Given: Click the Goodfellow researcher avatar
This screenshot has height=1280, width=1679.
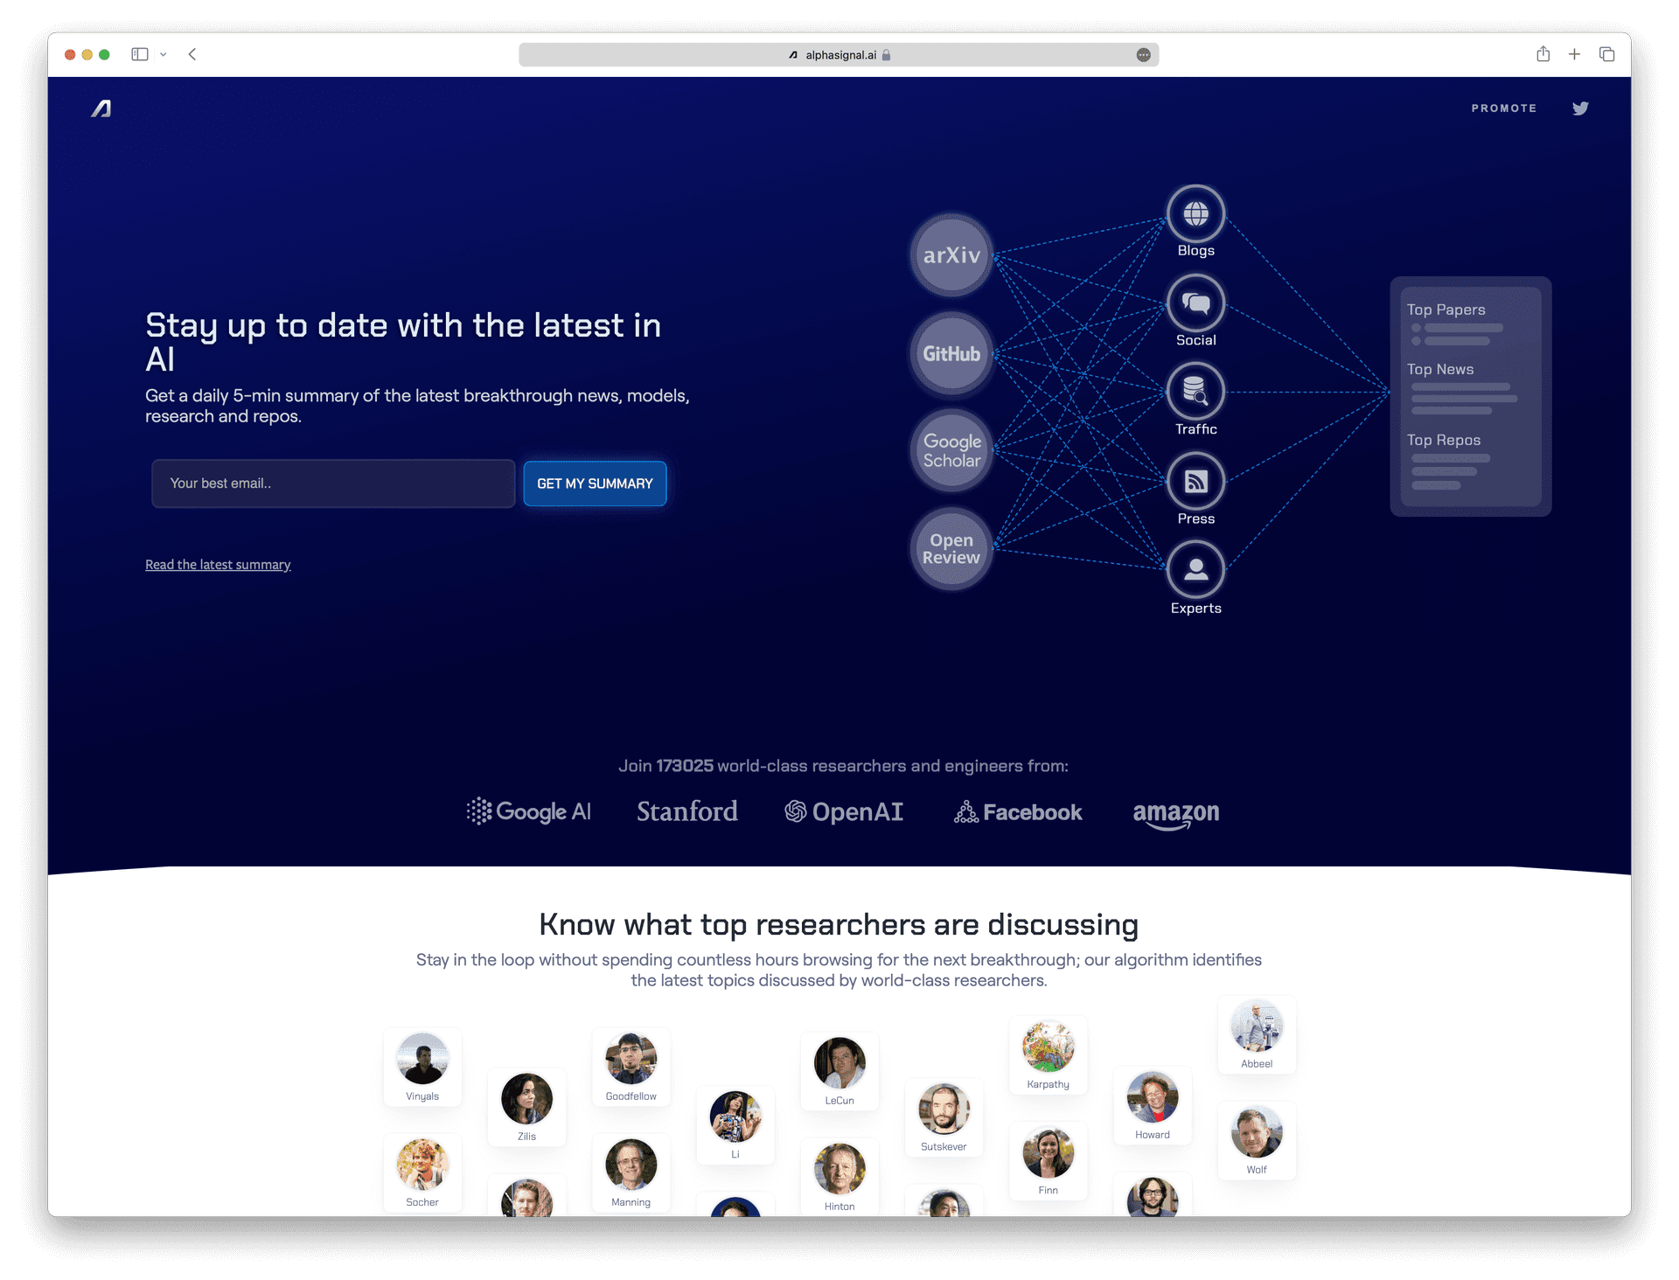Looking at the screenshot, I should (630, 1059).
